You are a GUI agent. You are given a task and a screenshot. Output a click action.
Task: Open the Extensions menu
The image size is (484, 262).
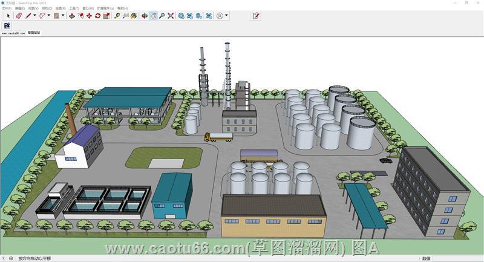[105, 8]
